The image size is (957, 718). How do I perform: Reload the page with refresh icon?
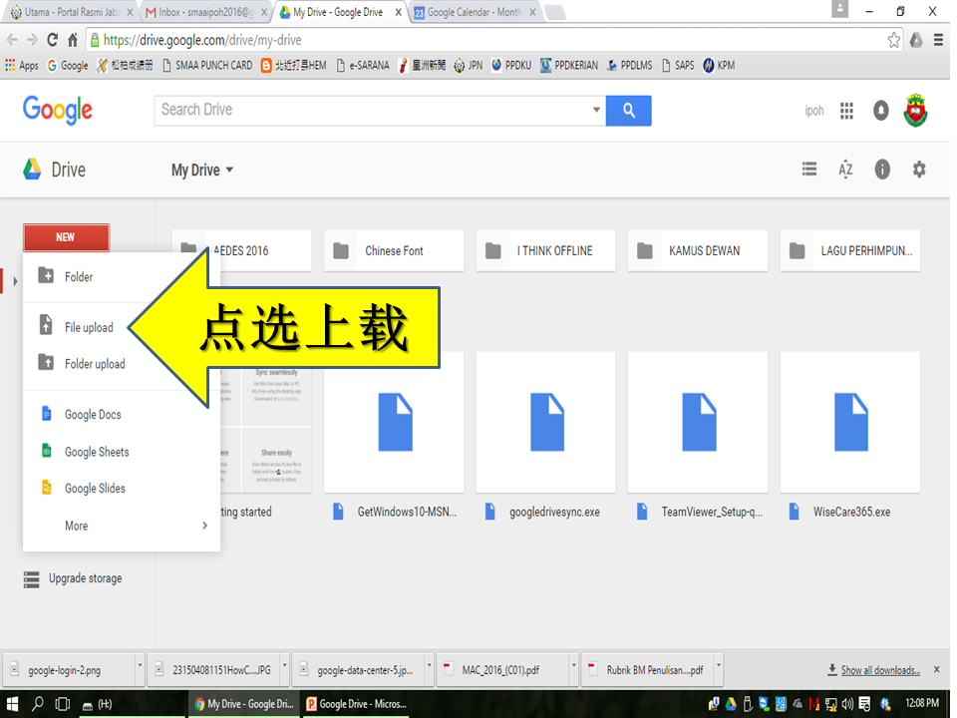53,40
